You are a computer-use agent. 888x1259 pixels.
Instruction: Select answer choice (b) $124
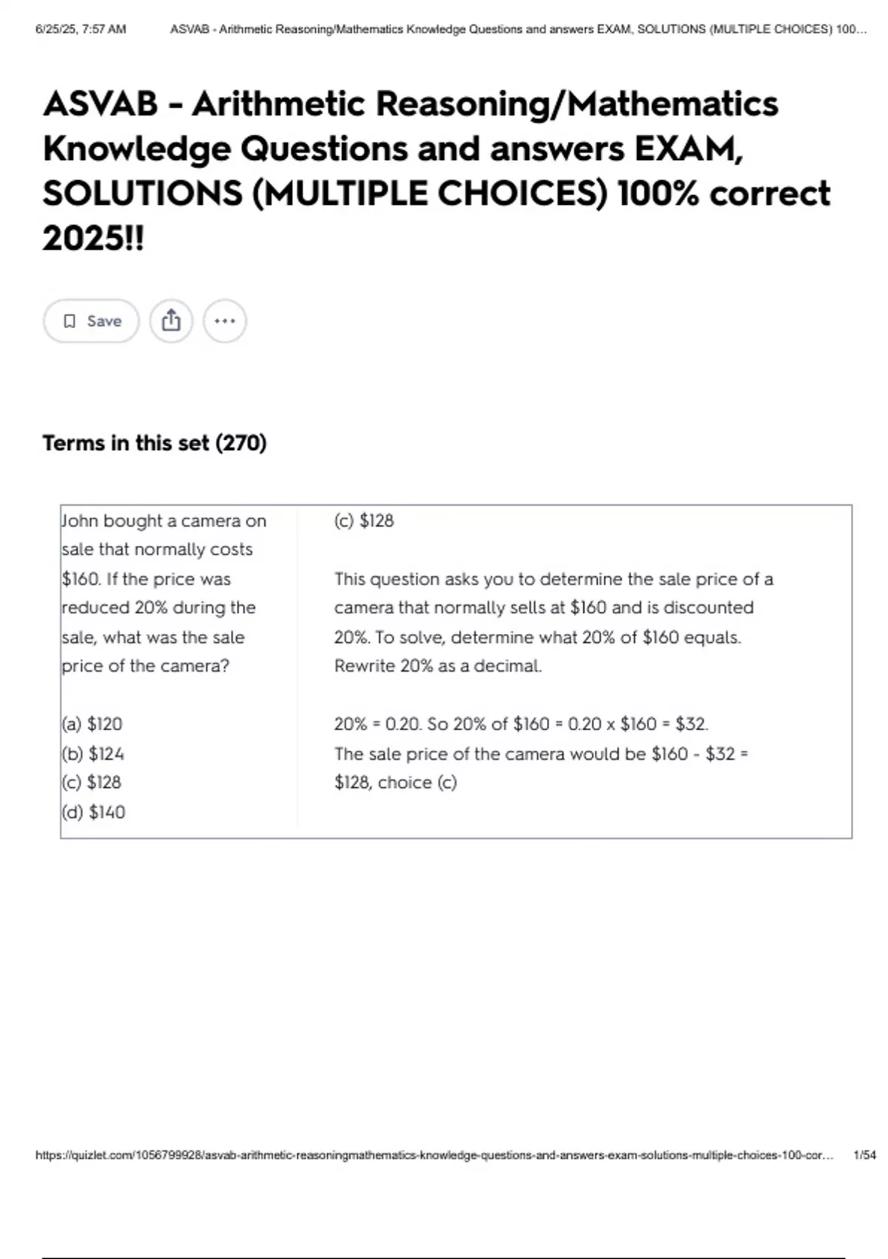pos(93,754)
